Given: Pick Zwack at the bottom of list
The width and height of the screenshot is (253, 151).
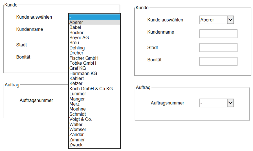Looking at the screenshot, I should click(x=94, y=145).
